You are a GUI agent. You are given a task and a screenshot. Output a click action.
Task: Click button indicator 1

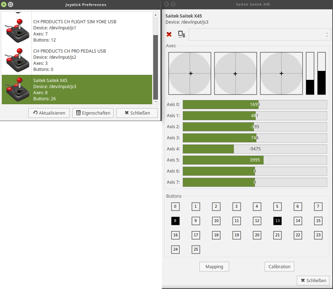pyautogui.click(x=196, y=206)
